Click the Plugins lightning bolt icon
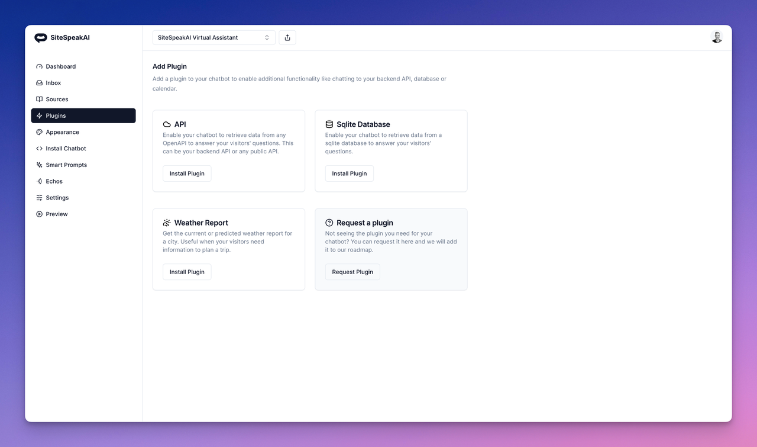Image resolution: width=757 pixels, height=447 pixels. click(x=39, y=115)
